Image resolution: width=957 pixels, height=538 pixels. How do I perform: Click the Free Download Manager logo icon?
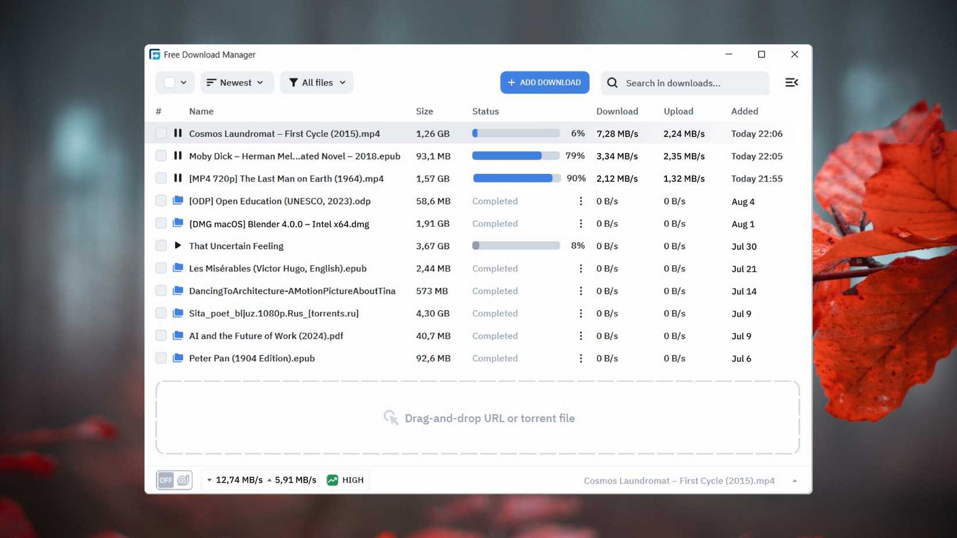[155, 54]
